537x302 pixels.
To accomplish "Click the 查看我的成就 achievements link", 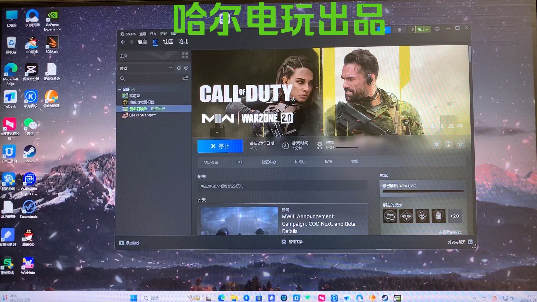I will click(450, 232).
